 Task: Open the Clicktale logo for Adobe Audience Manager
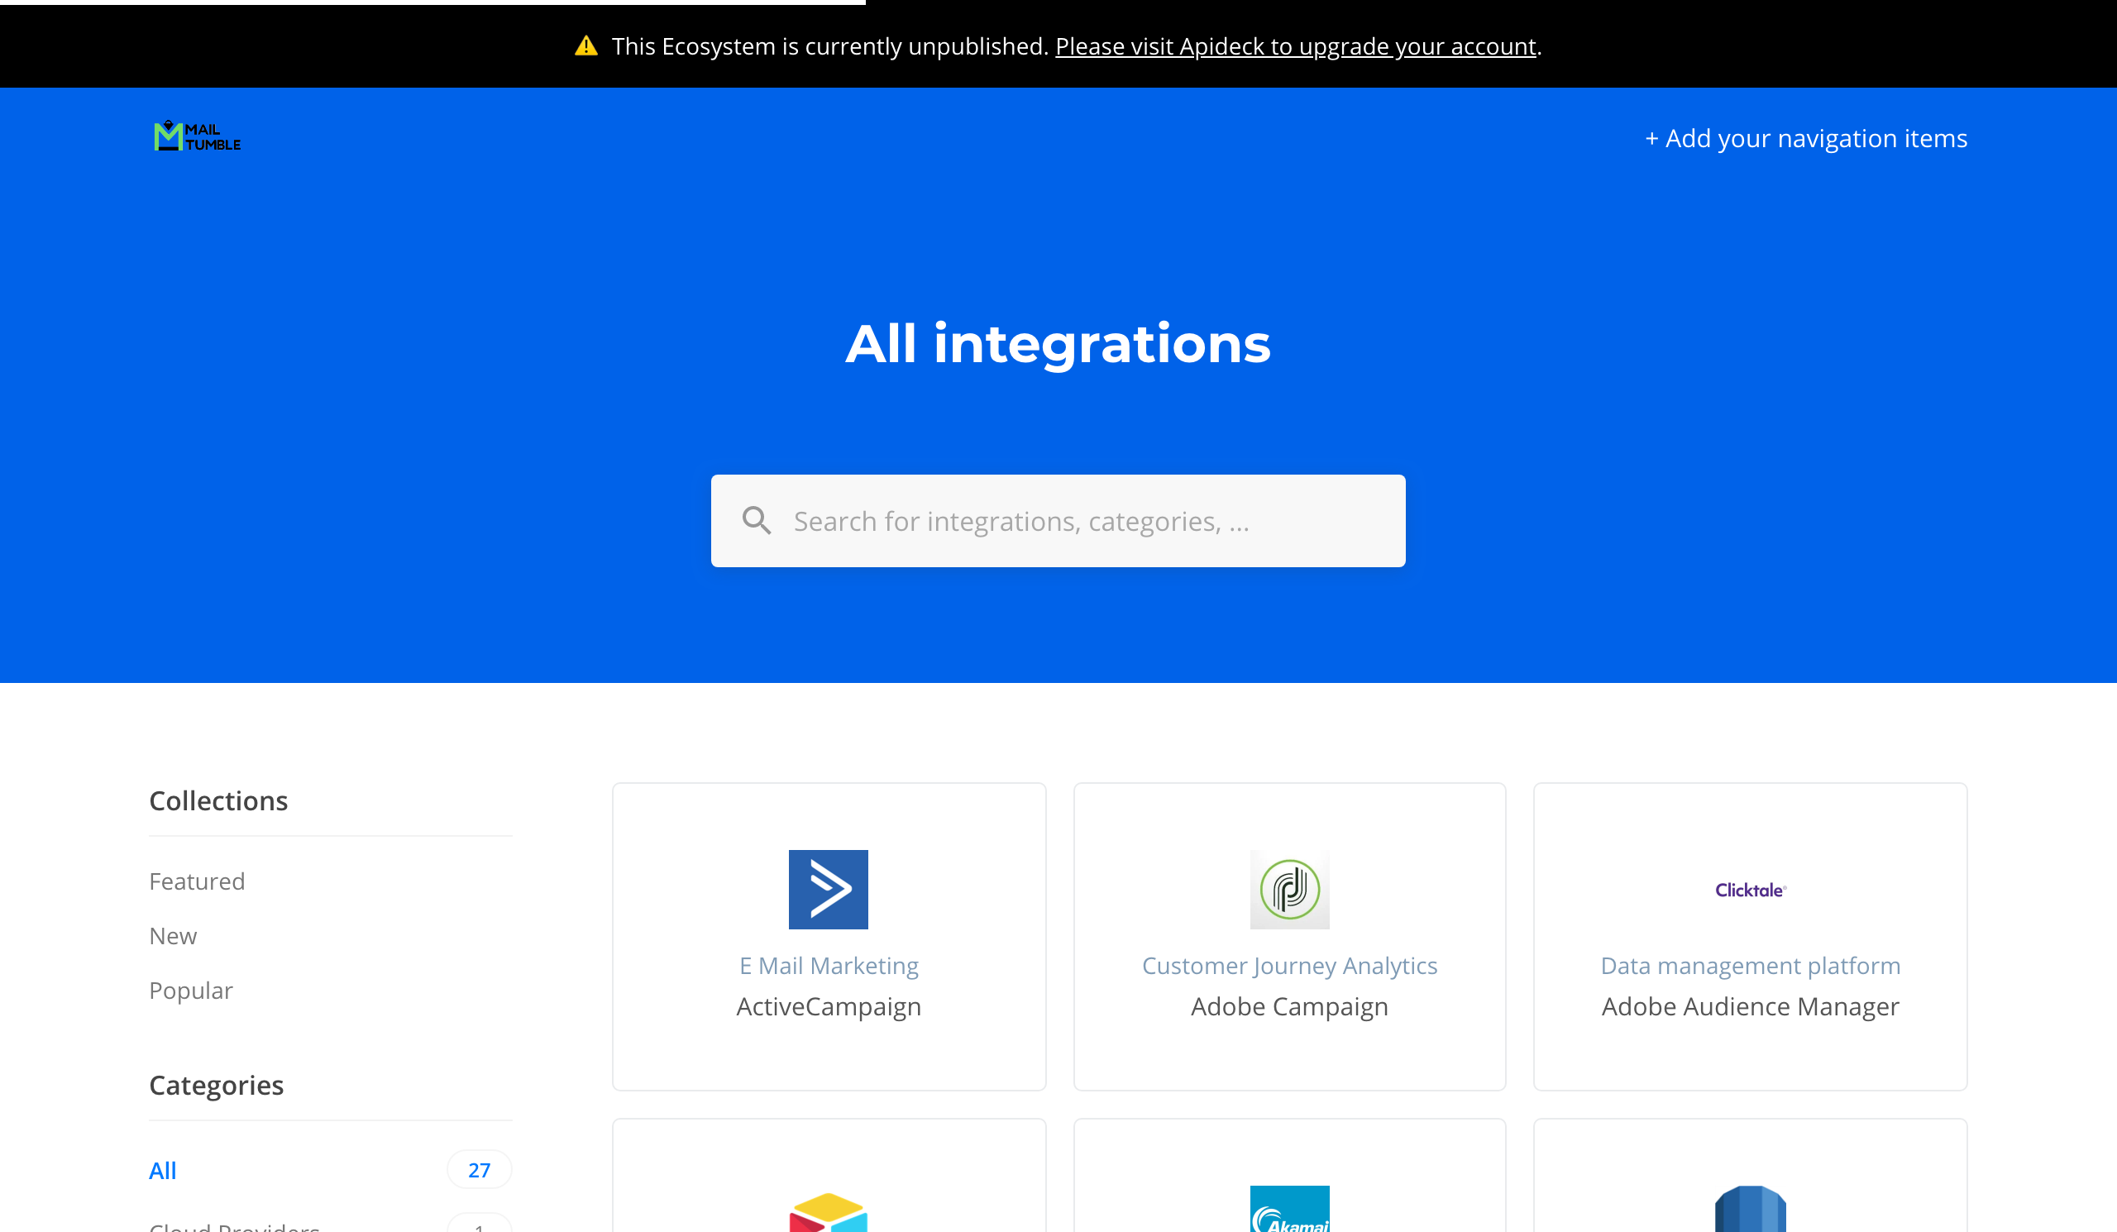(x=1751, y=891)
